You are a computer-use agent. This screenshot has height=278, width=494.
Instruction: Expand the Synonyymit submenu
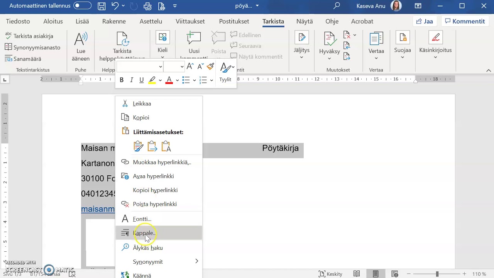(x=159, y=261)
